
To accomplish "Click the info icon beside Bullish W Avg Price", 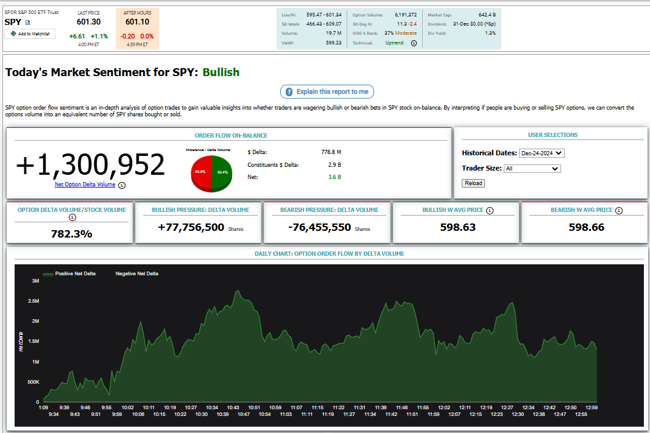I will point(490,211).
